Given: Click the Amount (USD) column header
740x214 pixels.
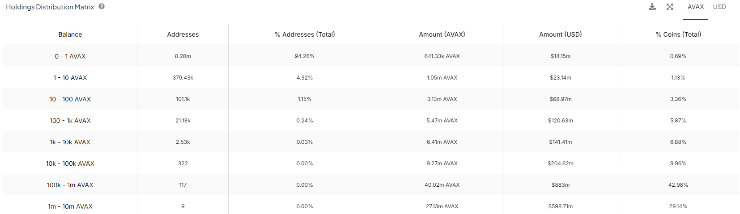Looking at the screenshot, I should tap(561, 34).
